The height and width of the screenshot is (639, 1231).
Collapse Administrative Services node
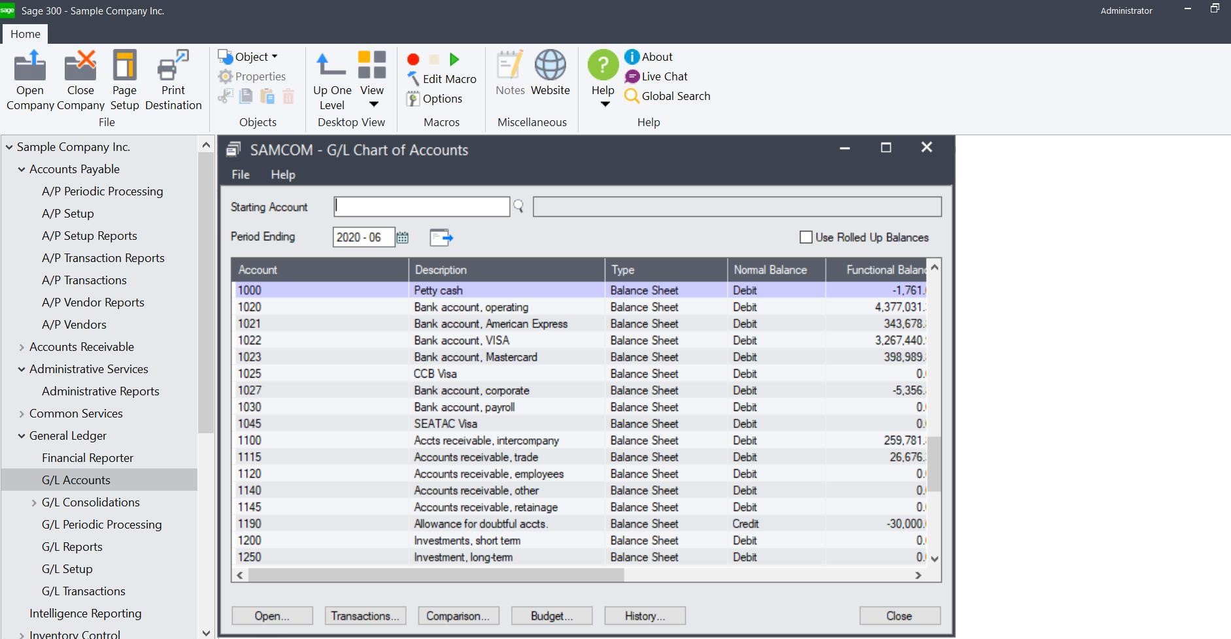pyautogui.click(x=22, y=370)
